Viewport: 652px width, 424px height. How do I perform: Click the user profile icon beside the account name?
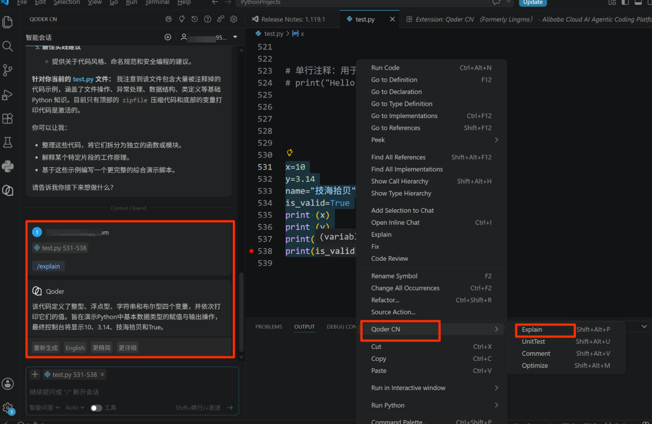[x=184, y=37]
